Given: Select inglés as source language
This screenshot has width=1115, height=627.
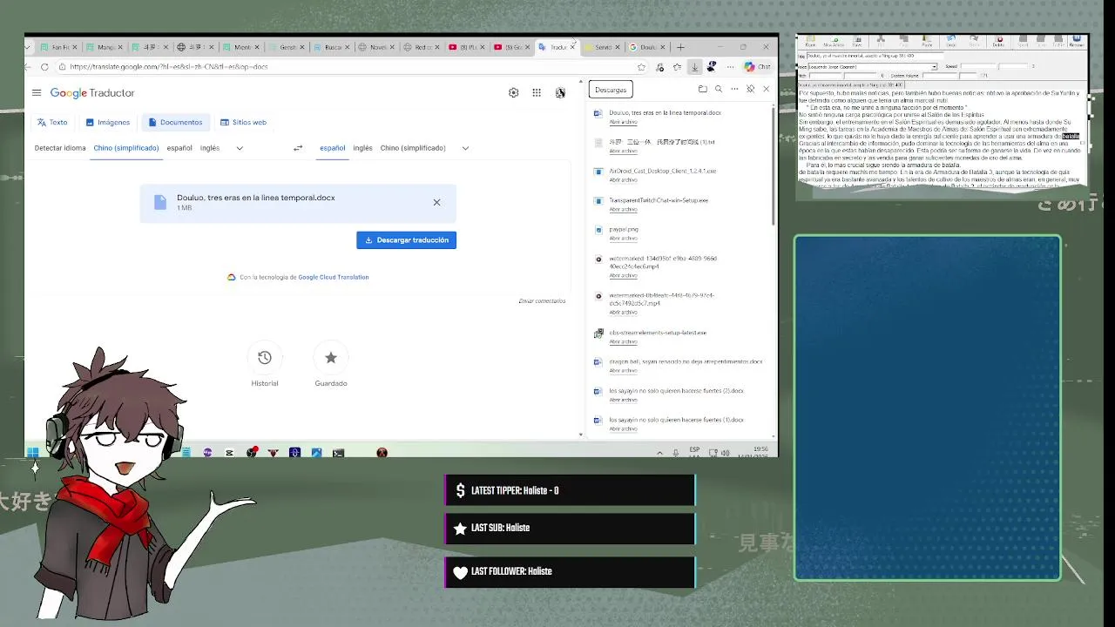Looking at the screenshot, I should tap(210, 148).
